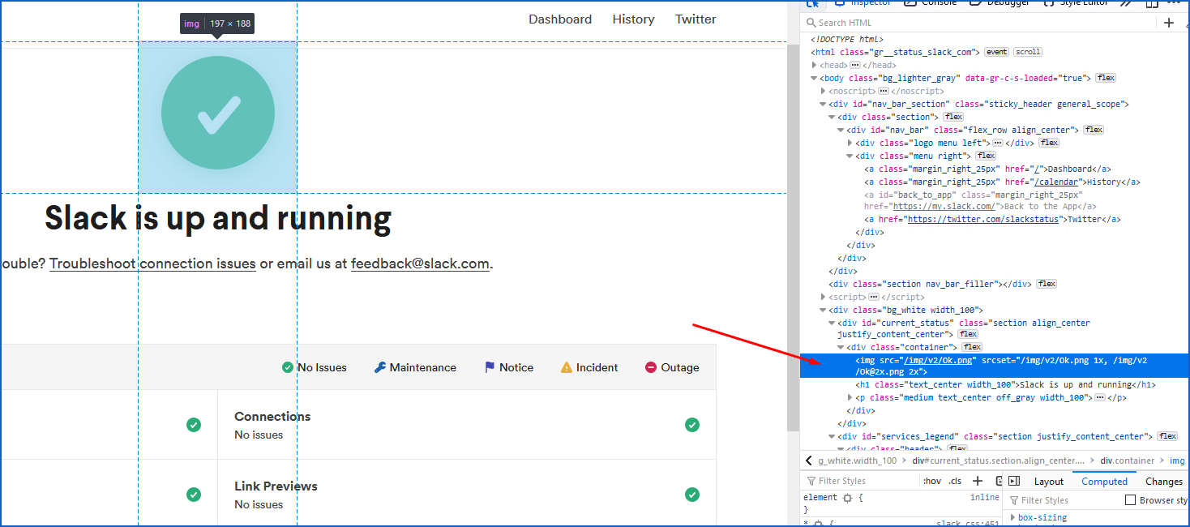This screenshot has width=1190, height=527.
Task: Toggle the .cls class panel
Action: coord(956,481)
